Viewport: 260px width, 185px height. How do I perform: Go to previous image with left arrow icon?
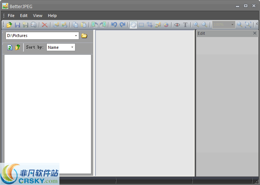point(56,25)
